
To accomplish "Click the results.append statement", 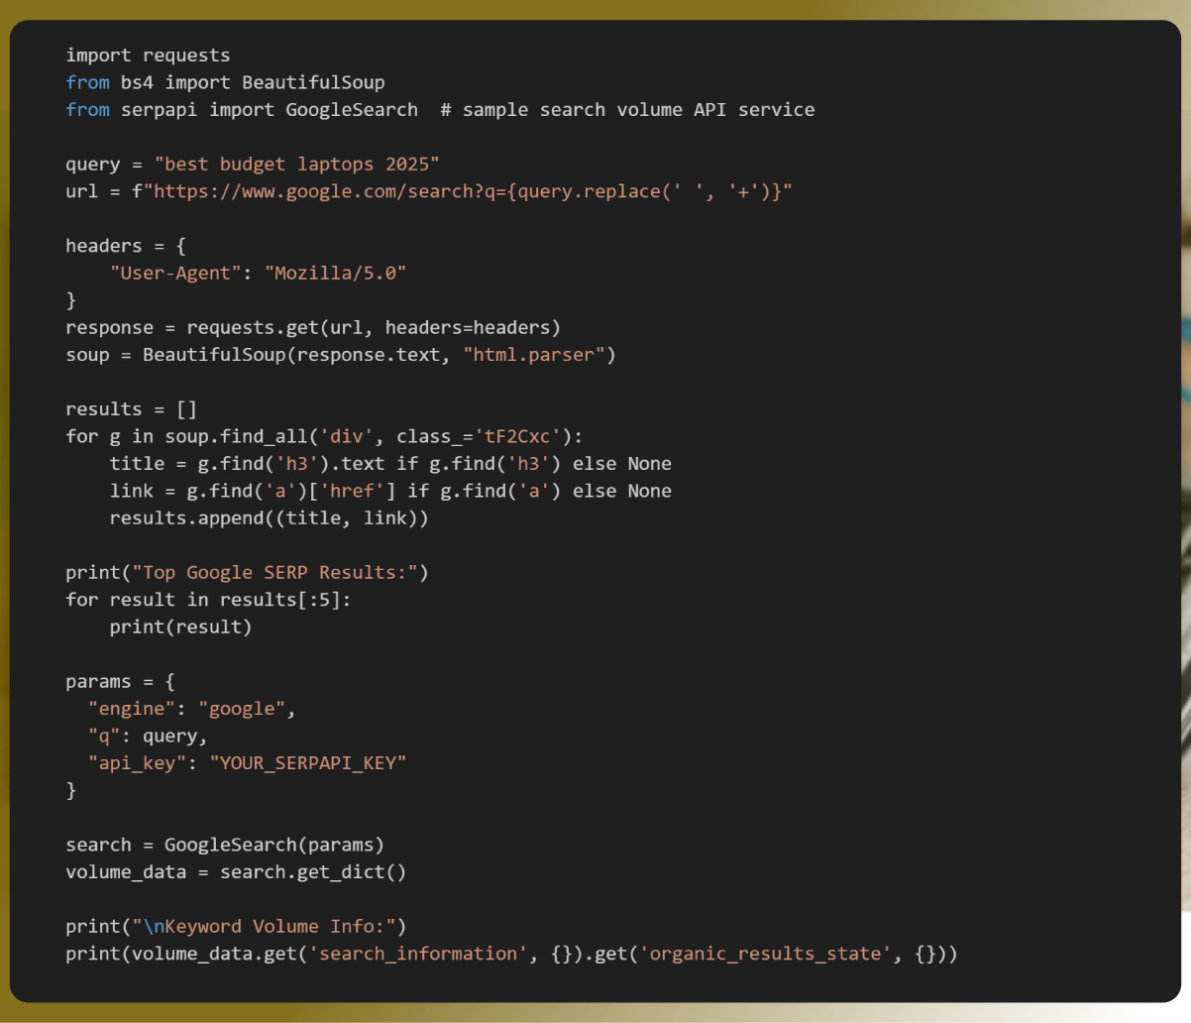I will (x=269, y=518).
